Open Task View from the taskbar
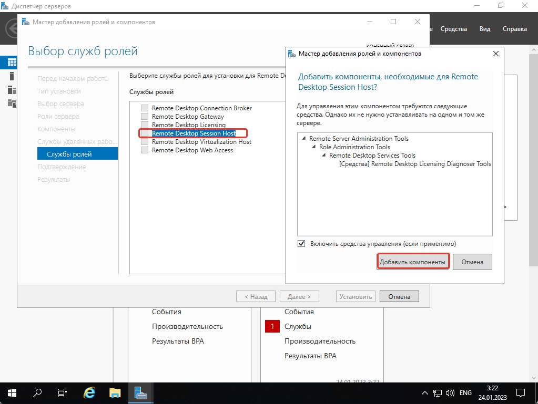The image size is (538, 404). point(63,392)
